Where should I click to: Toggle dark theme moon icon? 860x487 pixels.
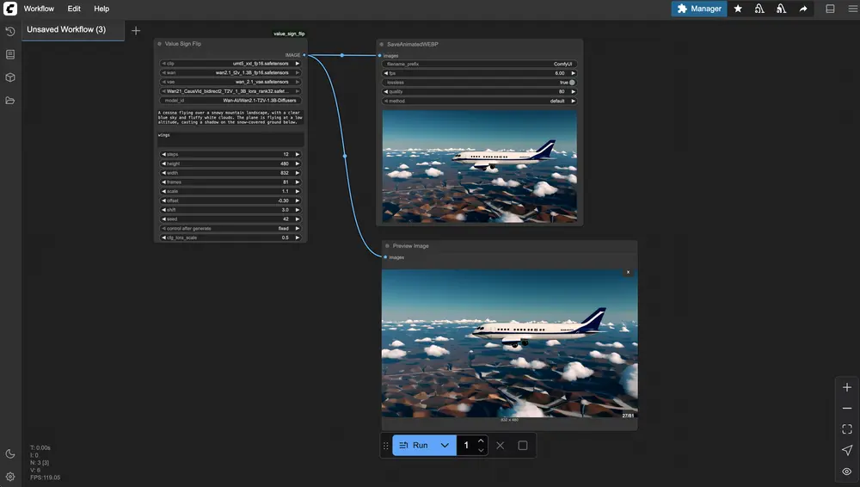point(10,453)
